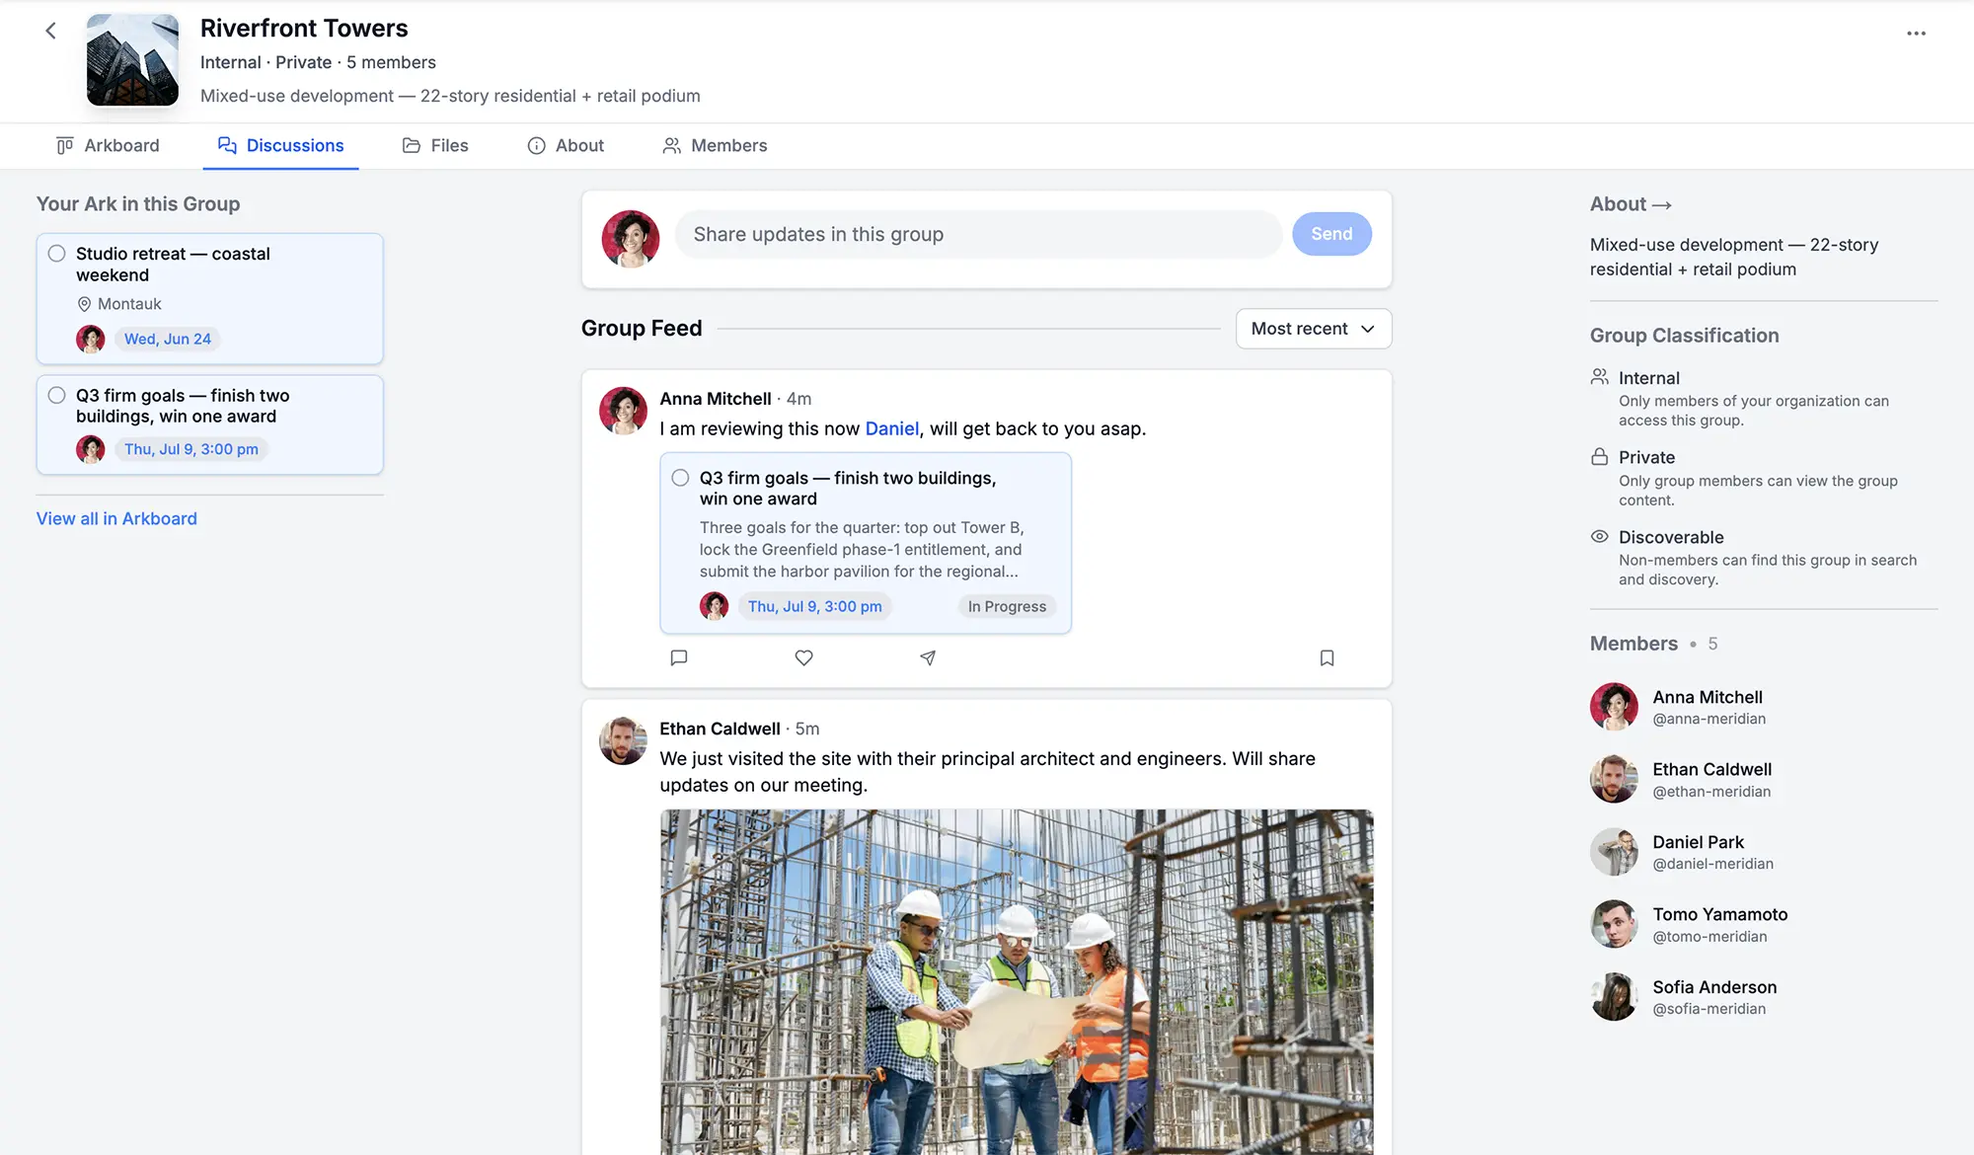This screenshot has width=1974, height=1155.
Task: Open the Files tab
Action: (x=435, y=146)
